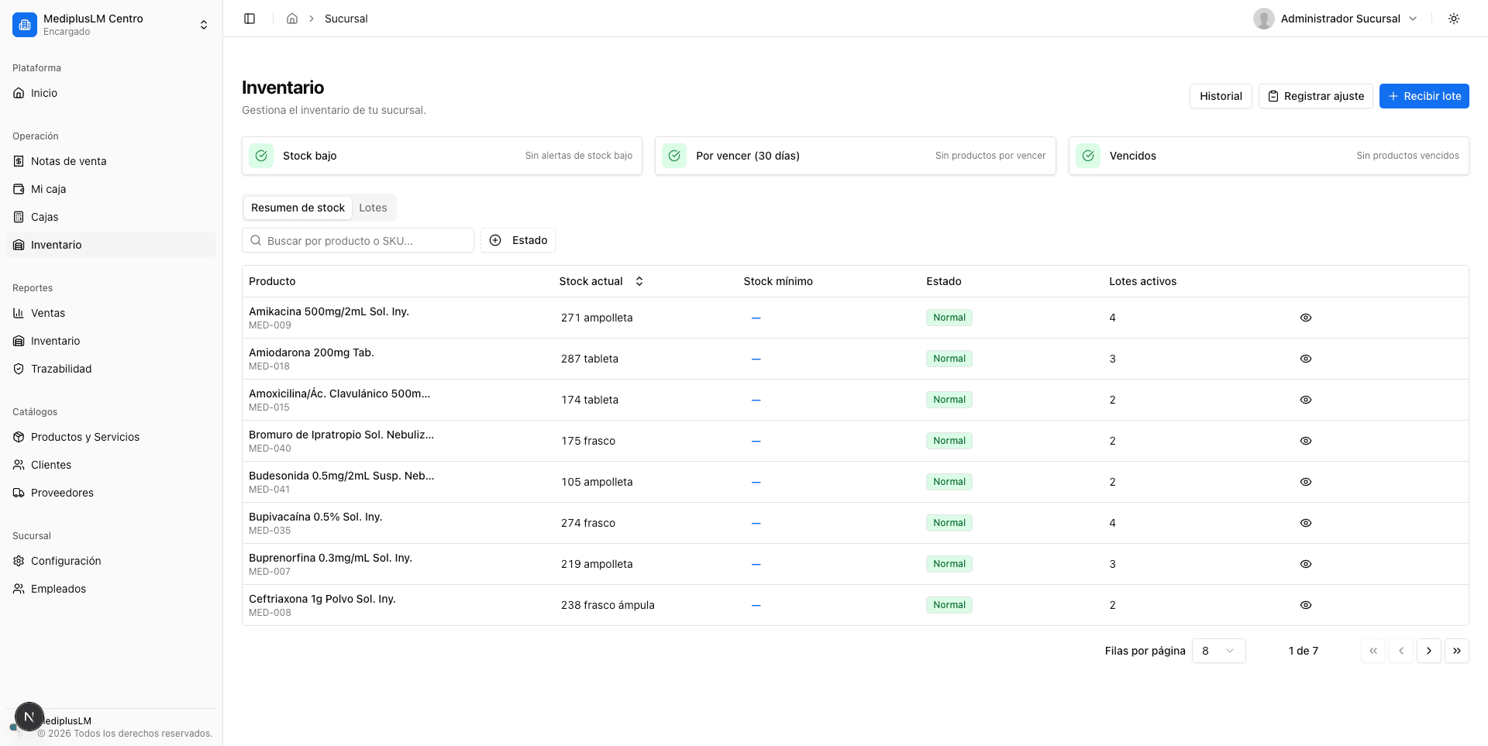View details of Ceftriaxona 1g row

click(1306, 605)
